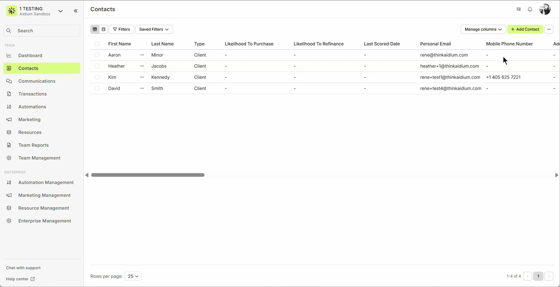Image resolution: width=560 pixels, height=287 pixels.
Task: Go to Communications in the sidebar
Action: (37, 81)
